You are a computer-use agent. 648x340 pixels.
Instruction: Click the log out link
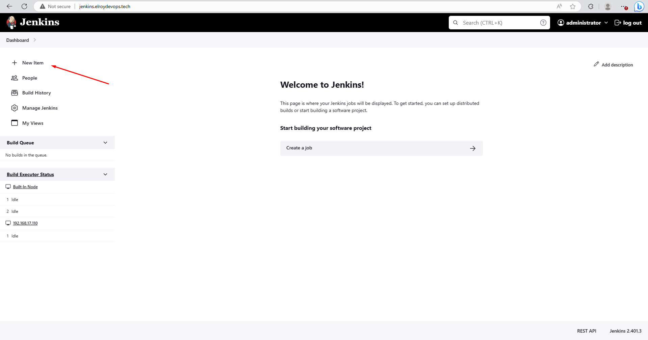[628, 23]
